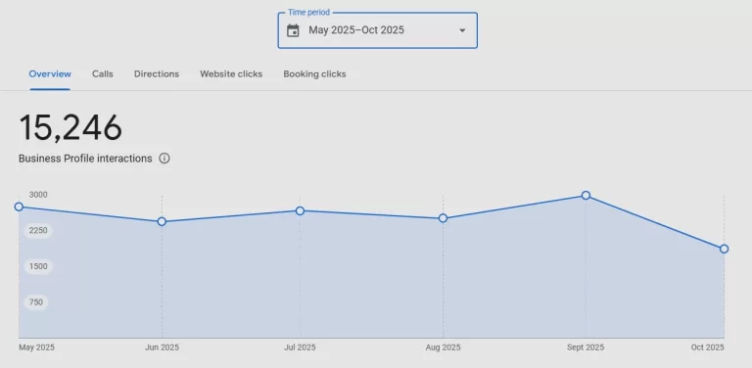The height and width of the screenshot is (368, 752).
Task: Select the Aug 2025 data point
Action: (444, 218)
